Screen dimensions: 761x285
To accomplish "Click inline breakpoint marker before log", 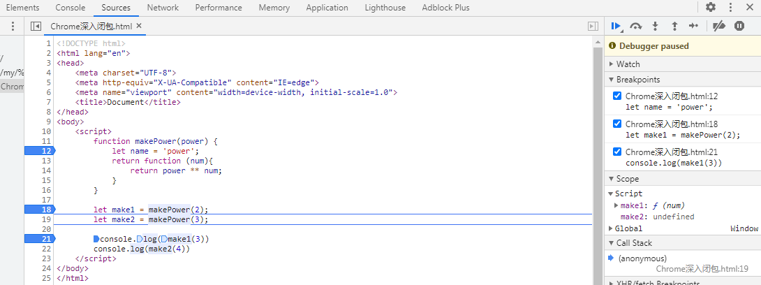I will (x=140, y=239).
